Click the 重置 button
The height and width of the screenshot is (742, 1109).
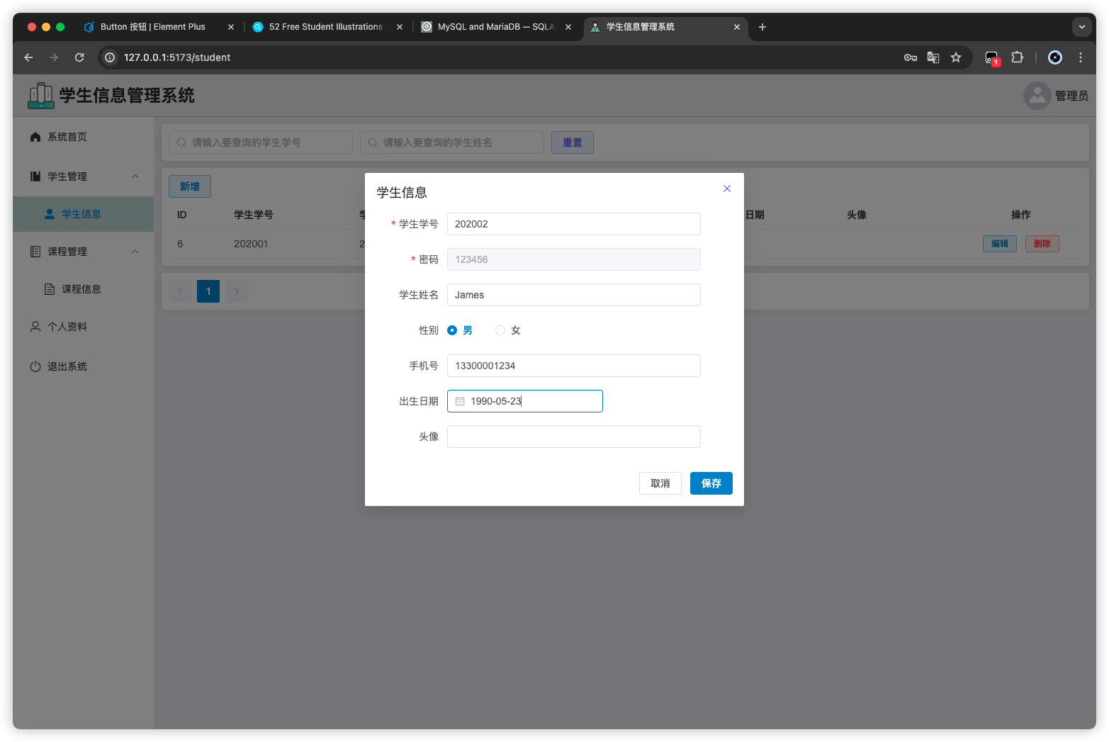click(573, 142)
